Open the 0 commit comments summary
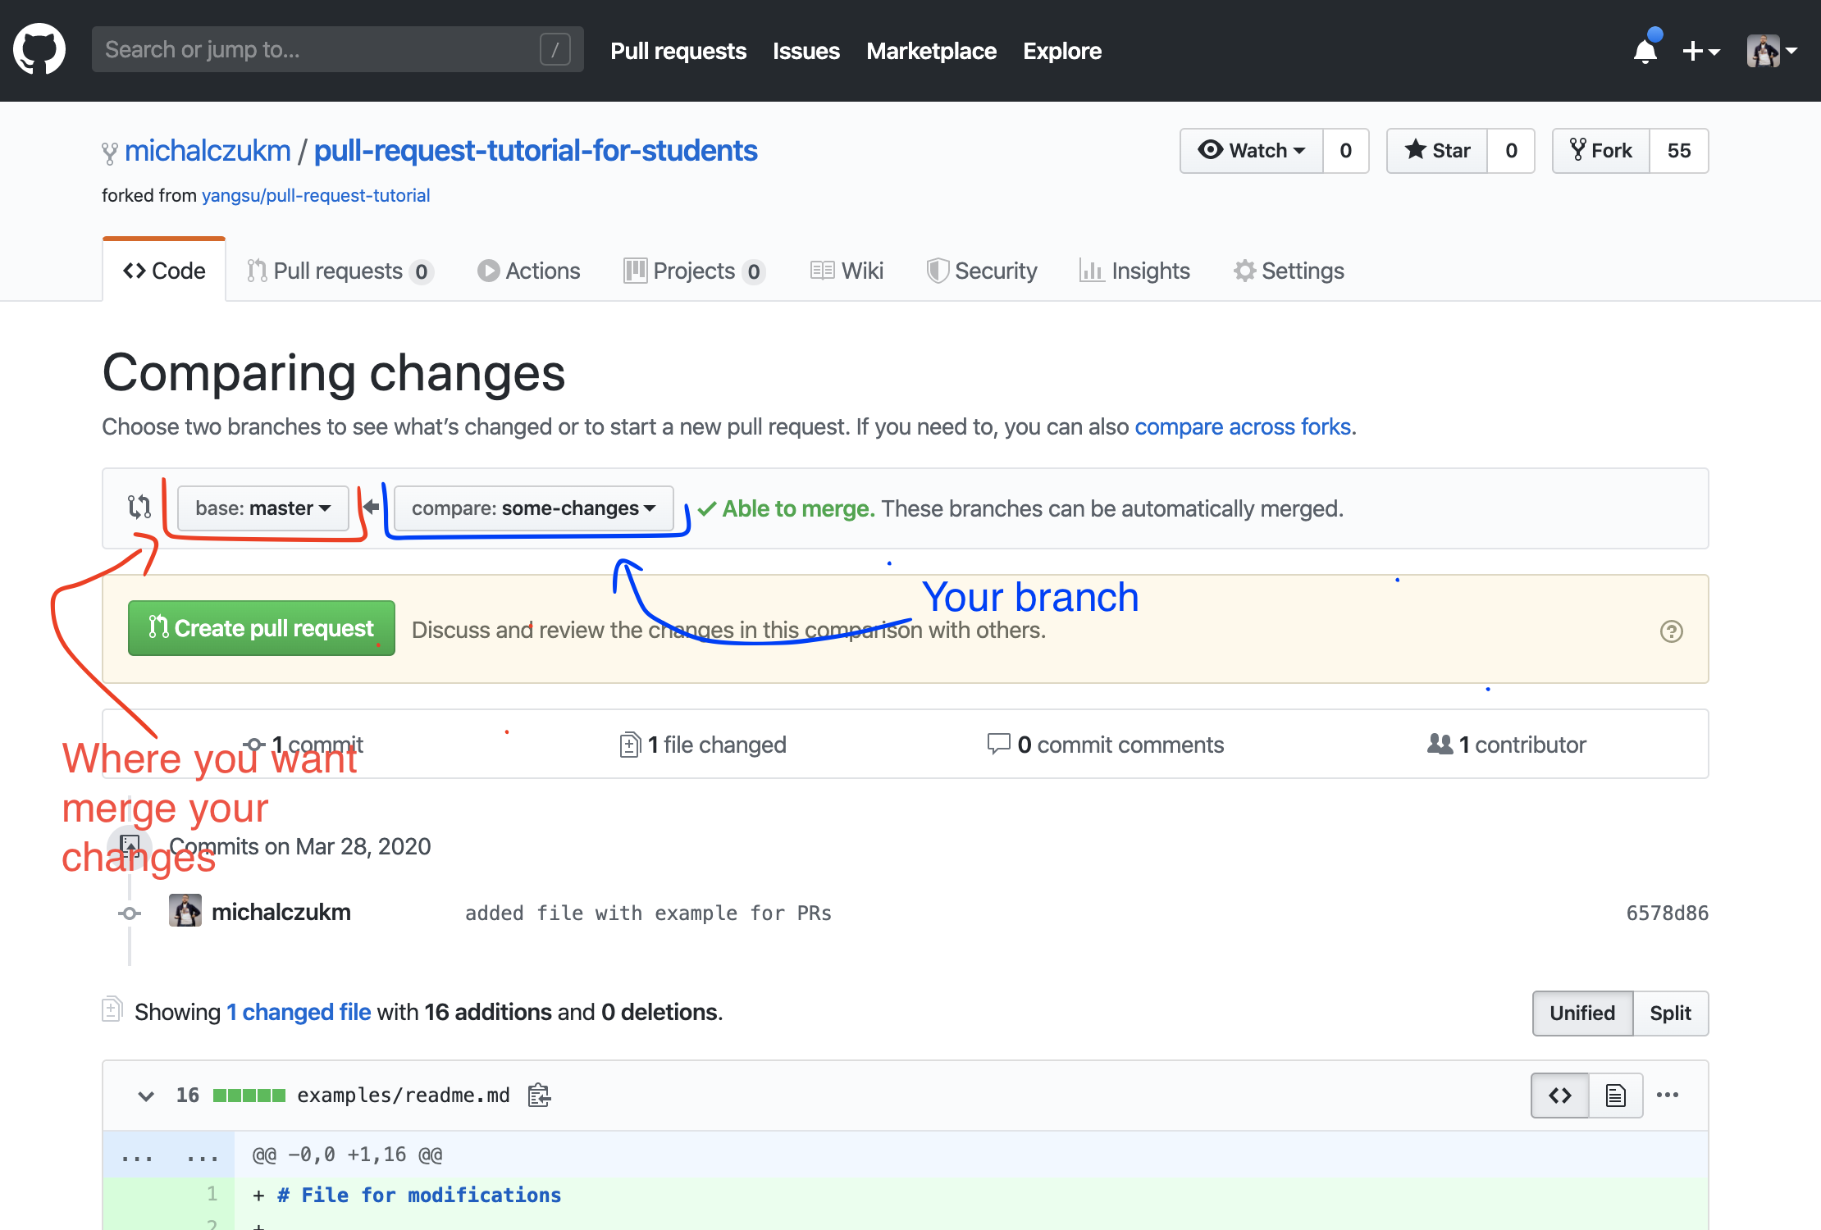Image resolution: width=1821 pixels, height=1230 pixels. pyautogui.click(x=1106, y=745)
